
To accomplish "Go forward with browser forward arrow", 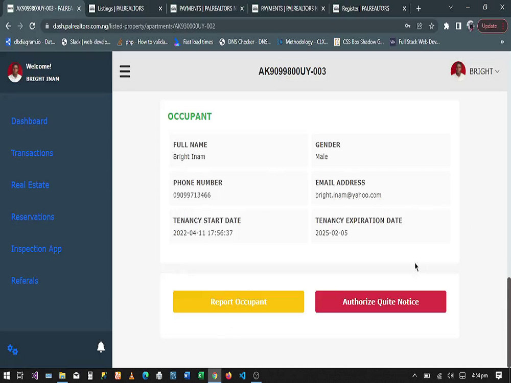I will (x=20, y=26).
